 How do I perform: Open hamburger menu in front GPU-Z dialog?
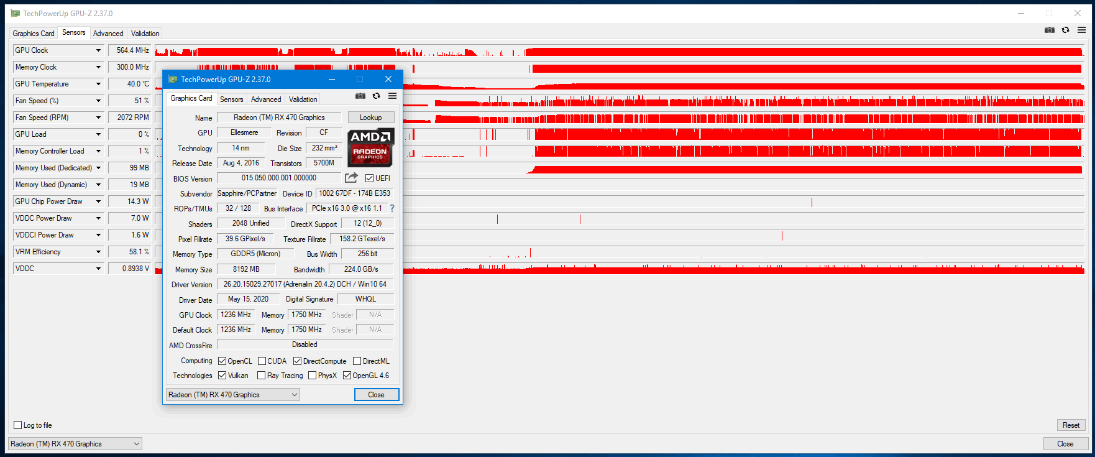click(392, 96)
